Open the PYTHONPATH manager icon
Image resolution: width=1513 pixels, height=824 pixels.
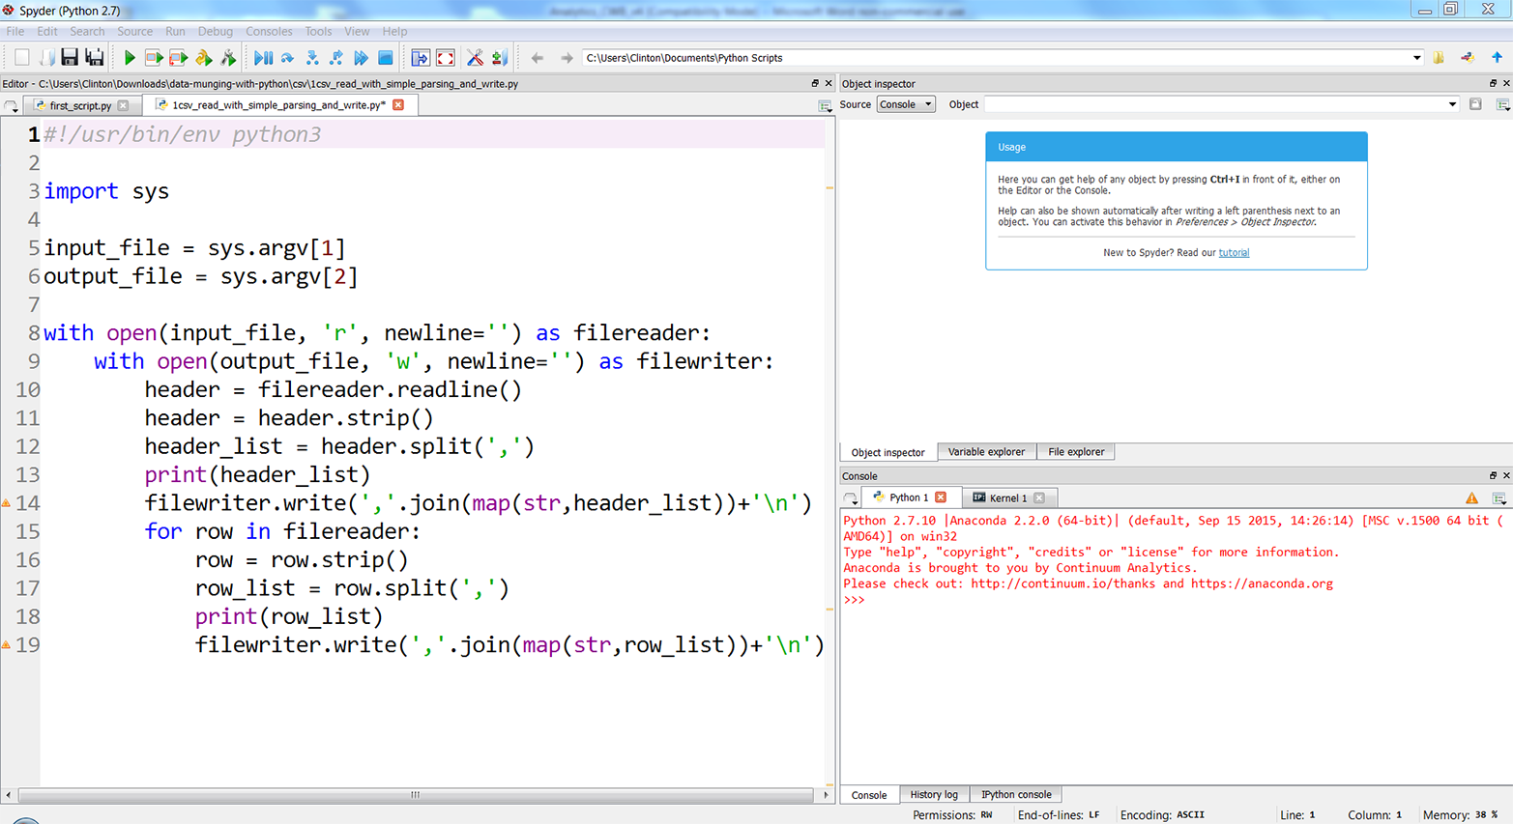[498, 57]
